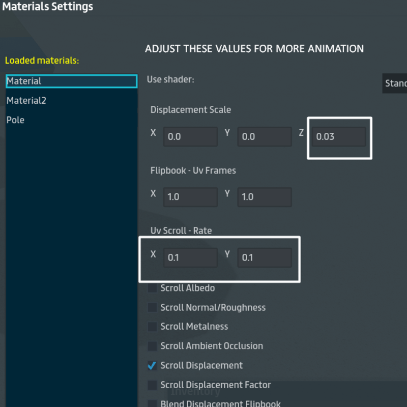407x407 pixels.
Task: Click the yellow Loaded materials heading
Action: (x=42, y=61)
